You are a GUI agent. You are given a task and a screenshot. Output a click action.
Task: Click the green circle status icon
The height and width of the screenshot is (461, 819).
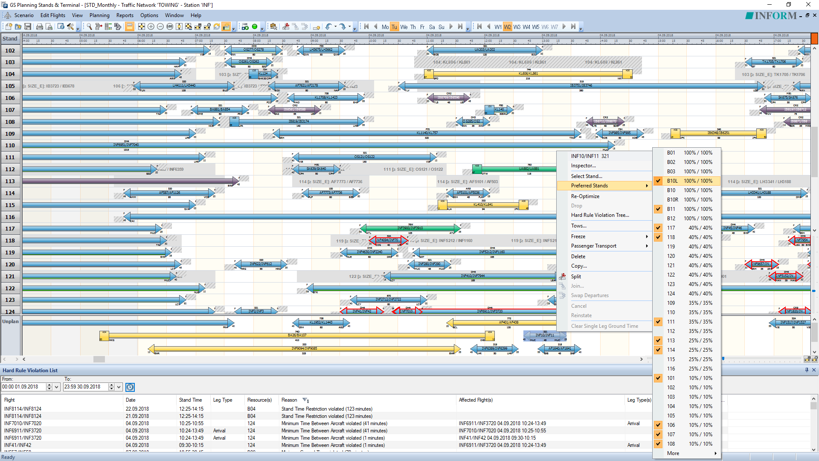tap(255, 26)
